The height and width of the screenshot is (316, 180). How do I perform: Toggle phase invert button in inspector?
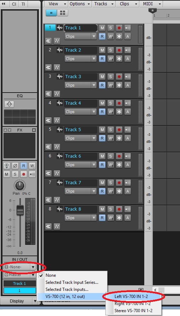15,166
